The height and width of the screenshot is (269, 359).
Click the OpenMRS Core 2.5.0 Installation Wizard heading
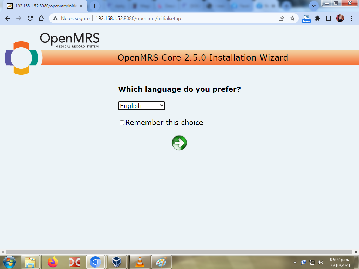203,58
